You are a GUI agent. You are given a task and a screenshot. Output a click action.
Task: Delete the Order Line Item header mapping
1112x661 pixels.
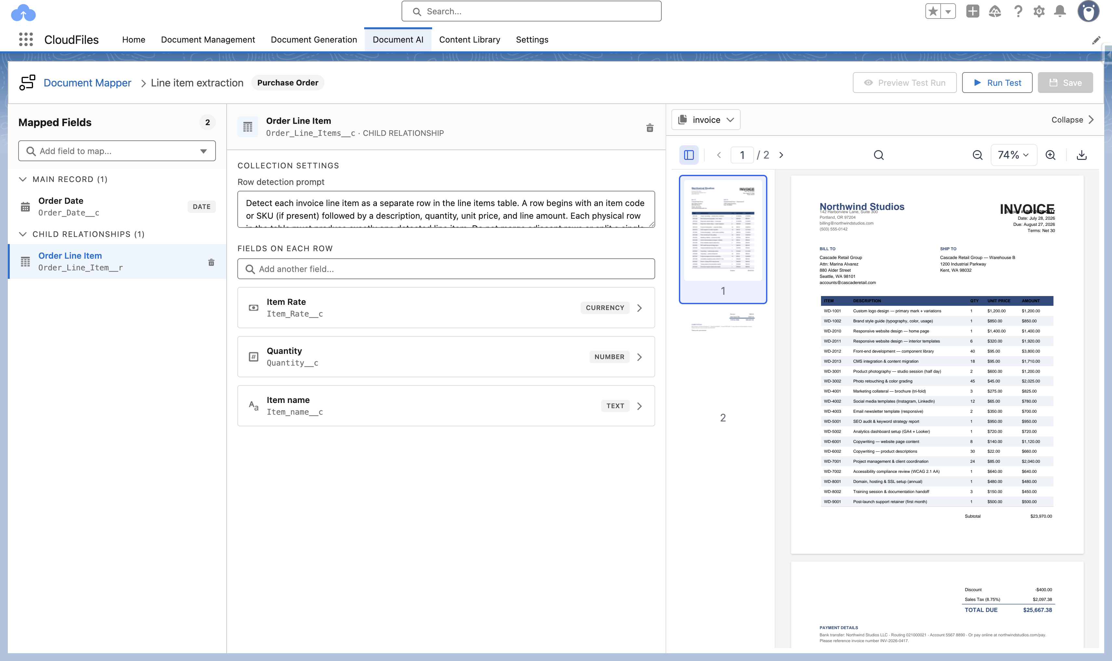click(650, 128)
